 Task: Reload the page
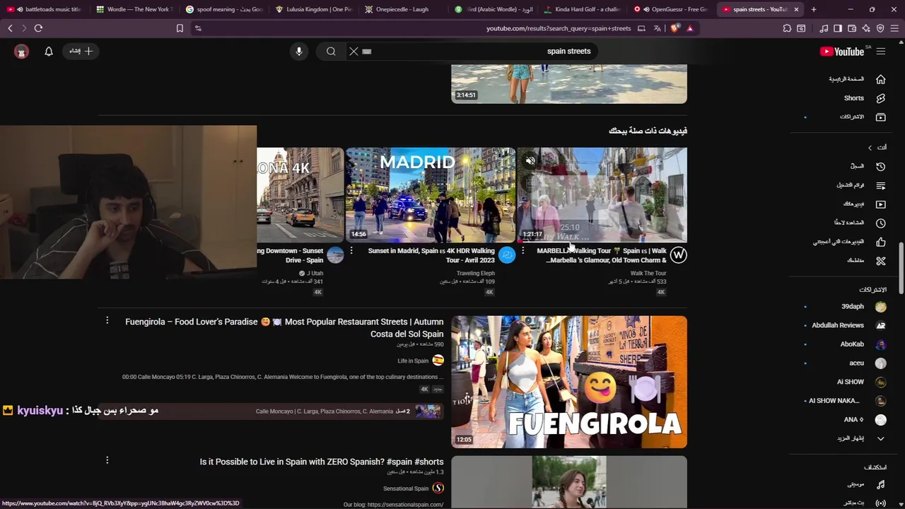tap(38, 28)
